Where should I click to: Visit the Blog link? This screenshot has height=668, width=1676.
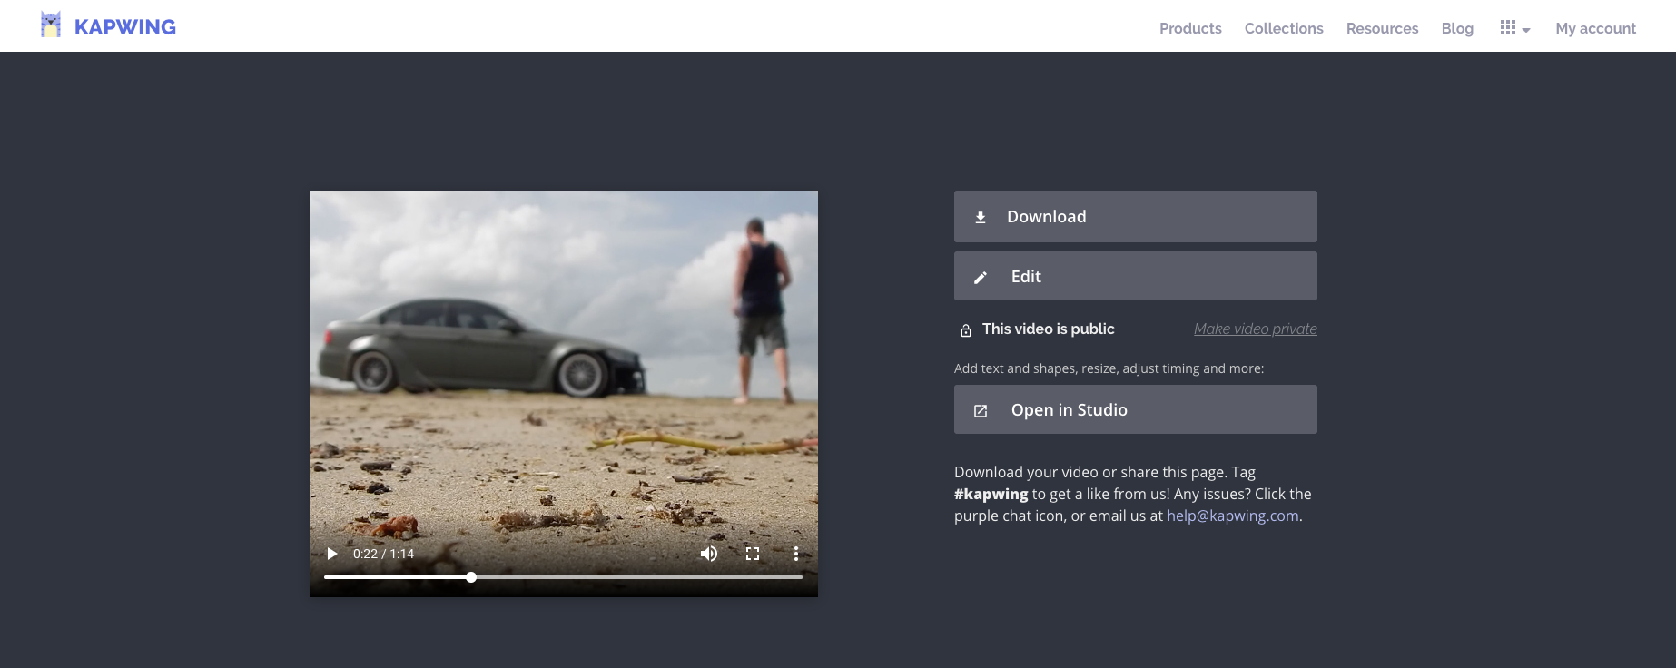click(1457, 28)
